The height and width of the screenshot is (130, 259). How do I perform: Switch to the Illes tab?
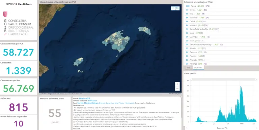(188, 68)
